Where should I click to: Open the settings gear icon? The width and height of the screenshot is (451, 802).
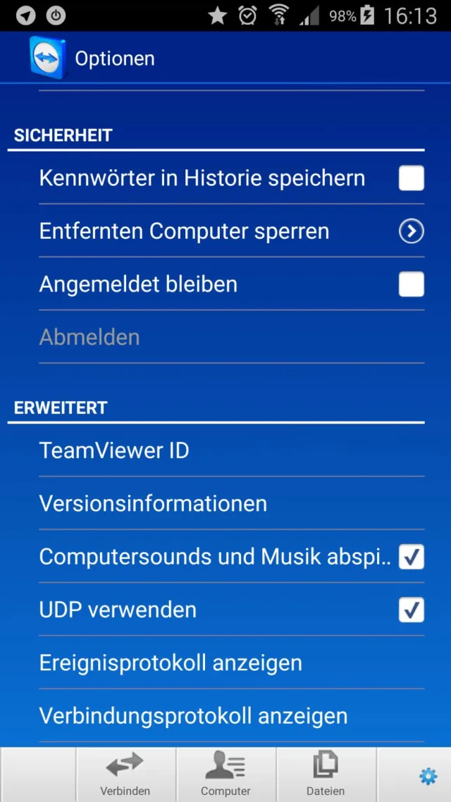pos(428,777)
